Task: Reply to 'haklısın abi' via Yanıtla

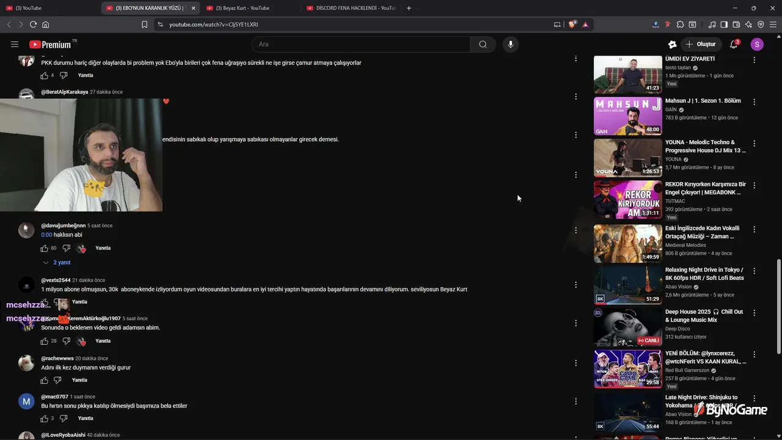Action: tap(103, 248)
